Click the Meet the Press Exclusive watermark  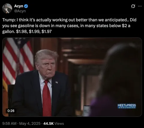(x=127, y=106)
